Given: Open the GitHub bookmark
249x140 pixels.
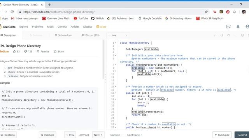Looking at the screenshot, I should click(97, 18).
